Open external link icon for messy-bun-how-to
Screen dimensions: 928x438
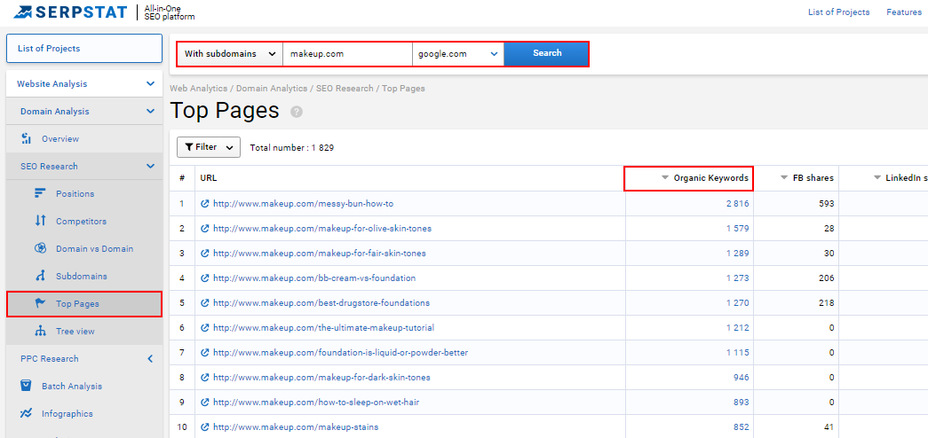[205, 203]
